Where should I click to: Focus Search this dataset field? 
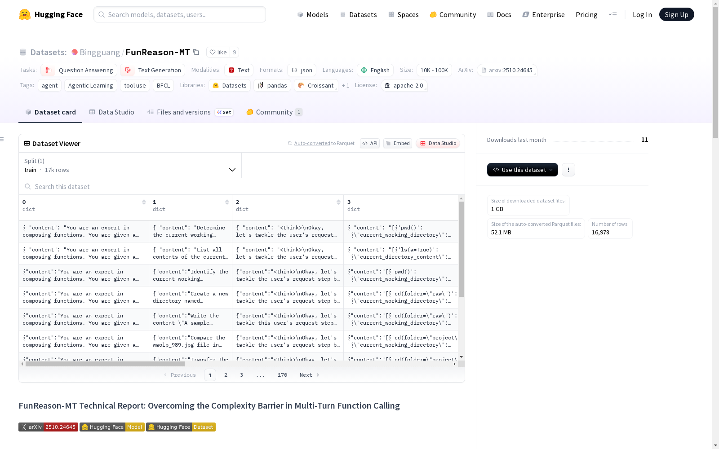pyautogui.click(x=242, y=186)
